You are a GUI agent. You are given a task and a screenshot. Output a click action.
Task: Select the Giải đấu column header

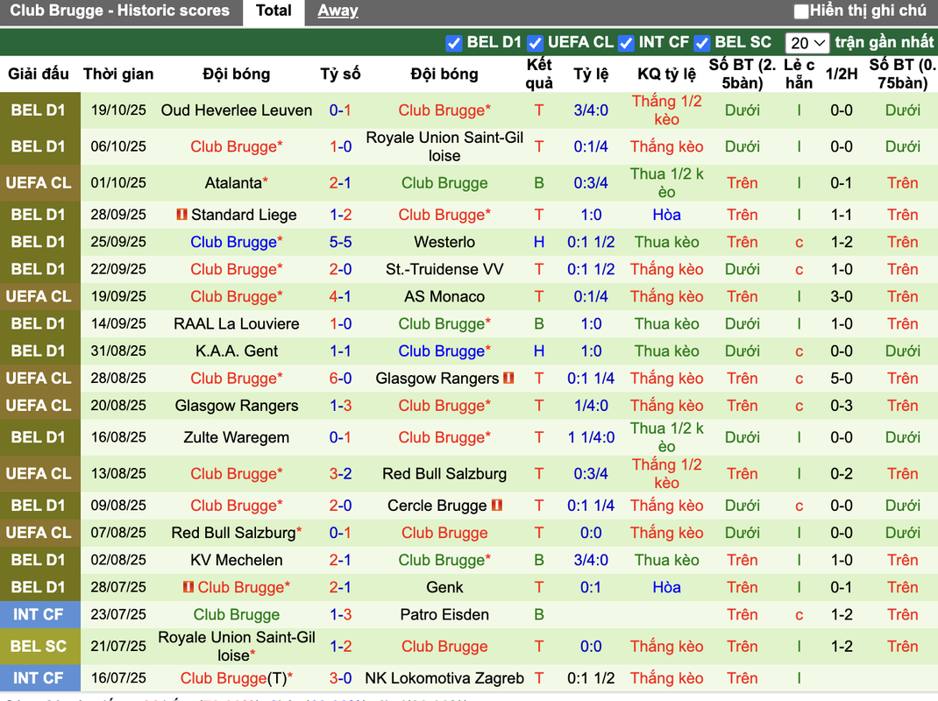(39, 74)
